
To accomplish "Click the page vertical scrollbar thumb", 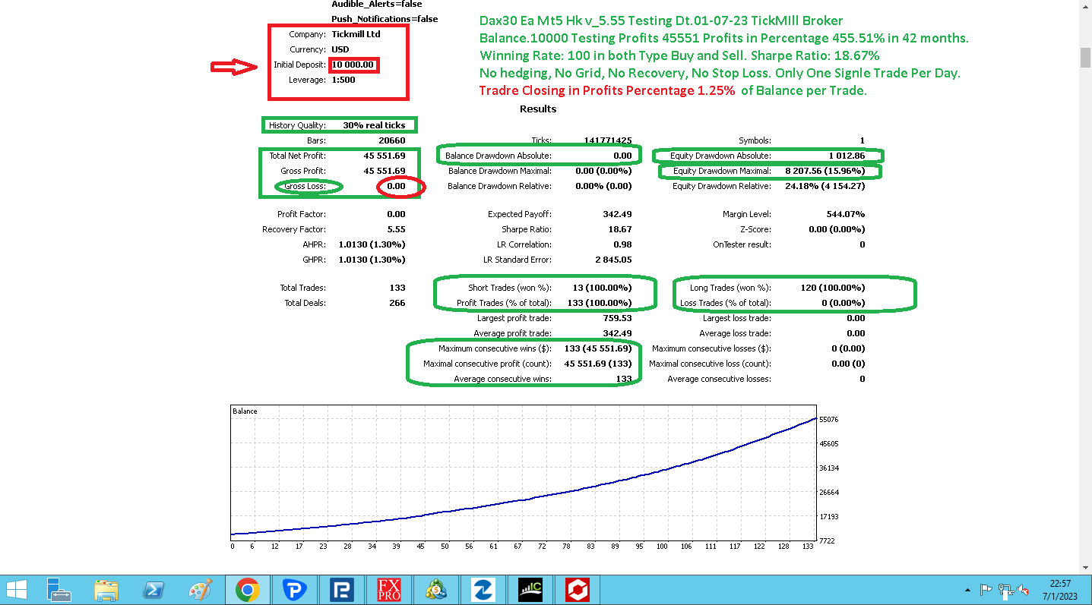I will click(x=1085, y=58).
